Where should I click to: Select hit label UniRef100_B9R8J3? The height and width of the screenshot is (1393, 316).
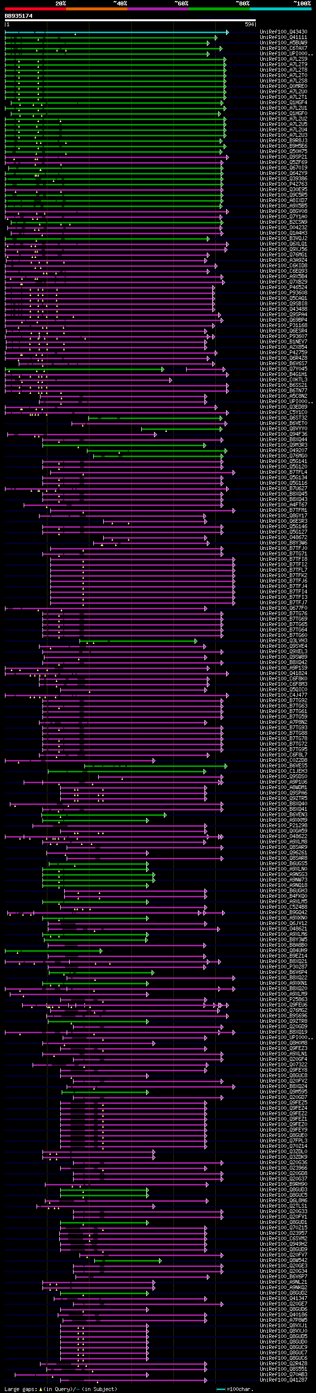click(x=283, y=141)
